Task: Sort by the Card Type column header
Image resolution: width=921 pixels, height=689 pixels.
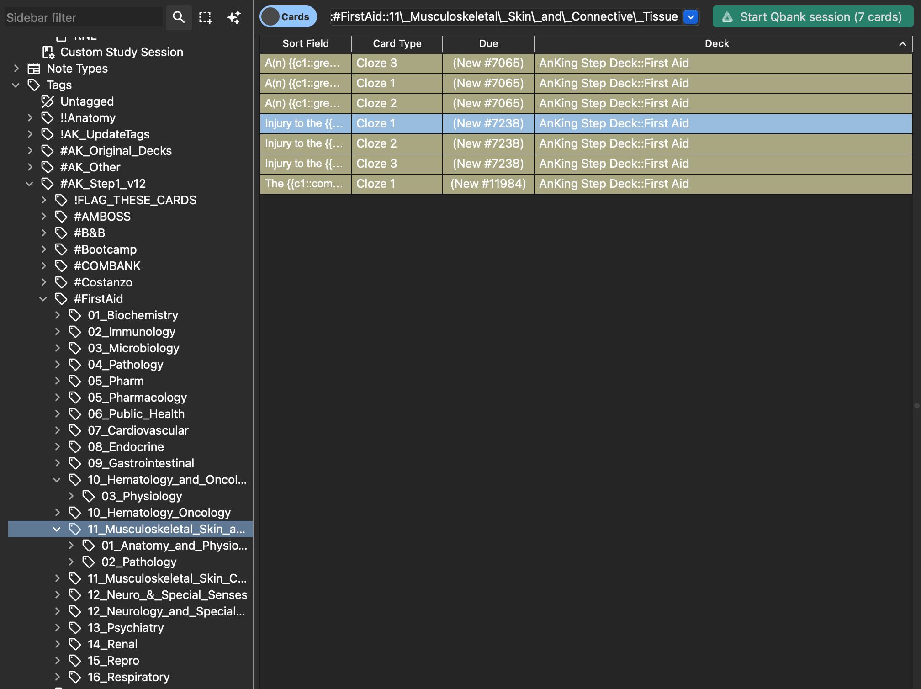Action: coord(397,43)
